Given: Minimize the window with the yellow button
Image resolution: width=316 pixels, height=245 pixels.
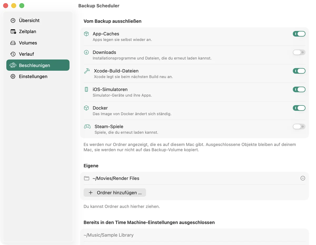Looking at the screenshot, I should [x=14, y=6].
